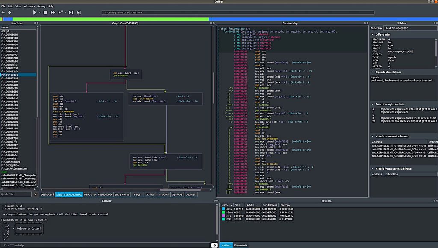Collapse the Opcode description section
438x248 pixels.
[x=373, y=72]
